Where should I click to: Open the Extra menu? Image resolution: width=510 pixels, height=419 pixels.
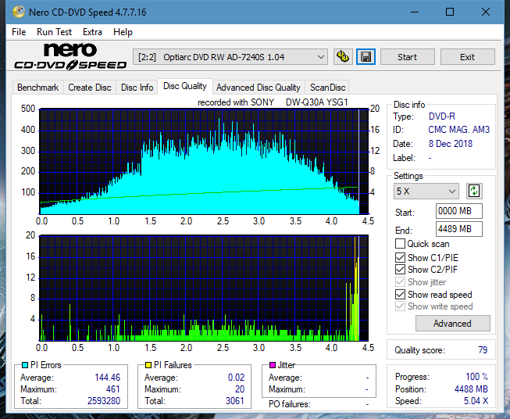[x=92, y=32]
